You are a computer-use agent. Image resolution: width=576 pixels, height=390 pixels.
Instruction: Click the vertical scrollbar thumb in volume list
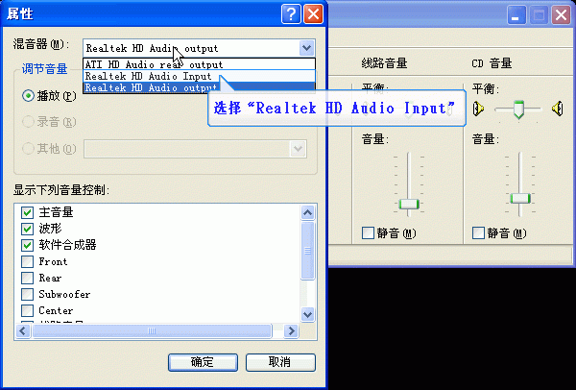click(307, 251)
